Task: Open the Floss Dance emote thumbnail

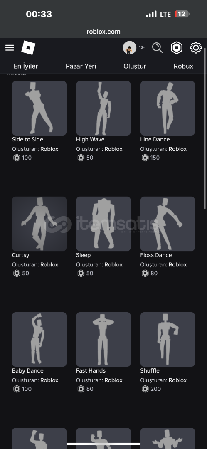Action: tap(168, 224)
